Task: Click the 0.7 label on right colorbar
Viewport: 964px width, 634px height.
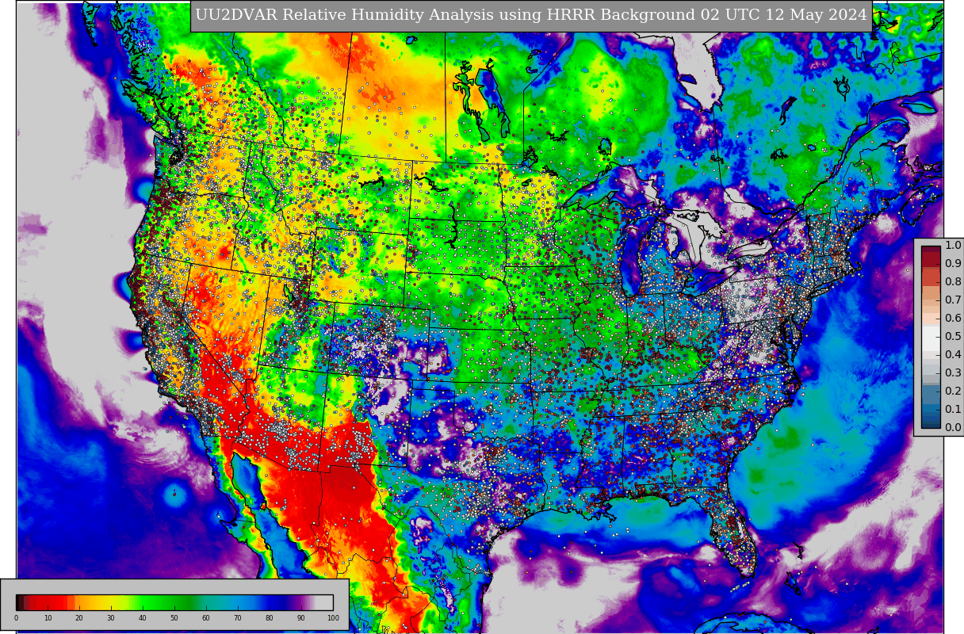Action: click(953, 300)
